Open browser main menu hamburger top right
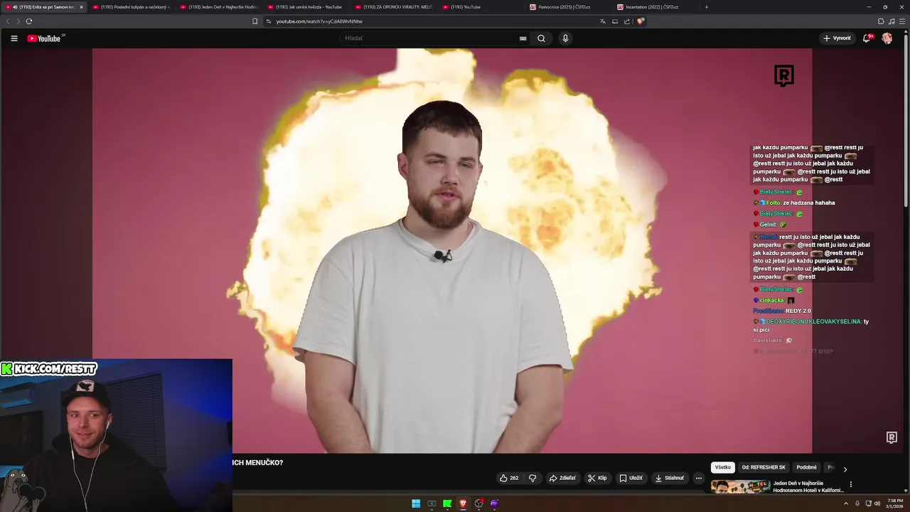Viewport: 910px width, 512px height. click(x=901, y=21)
